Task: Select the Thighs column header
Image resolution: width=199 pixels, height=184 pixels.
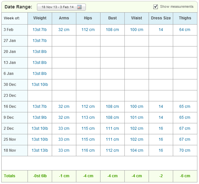Action: pos(185,18)
